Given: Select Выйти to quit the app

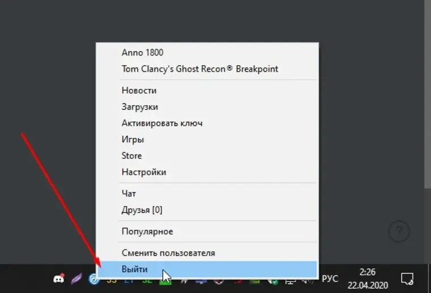Looking at the screenshot, I should [208, 269].
